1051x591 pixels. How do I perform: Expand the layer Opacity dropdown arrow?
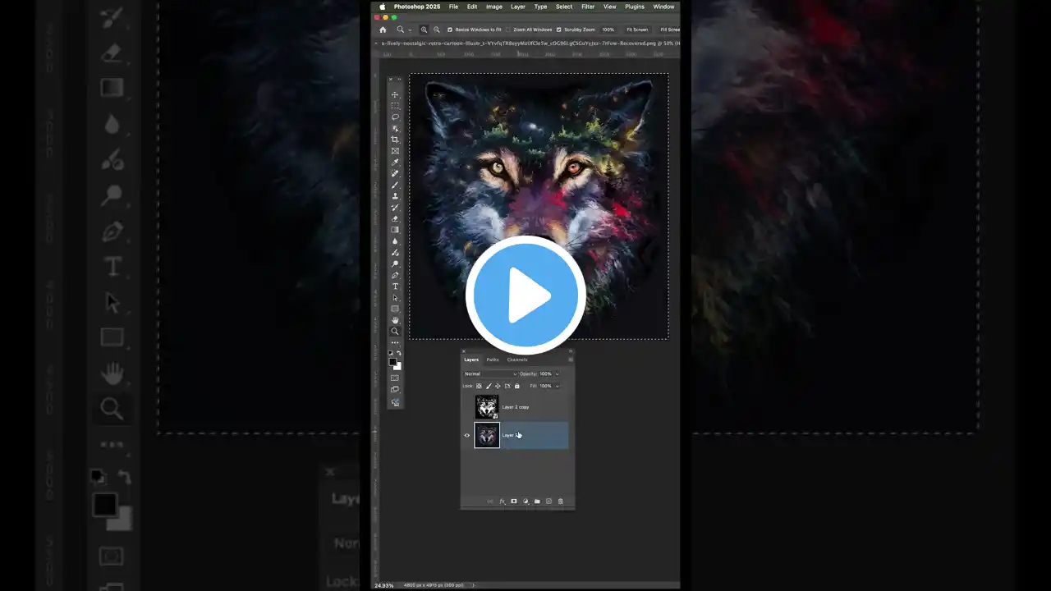pos(557,373)
